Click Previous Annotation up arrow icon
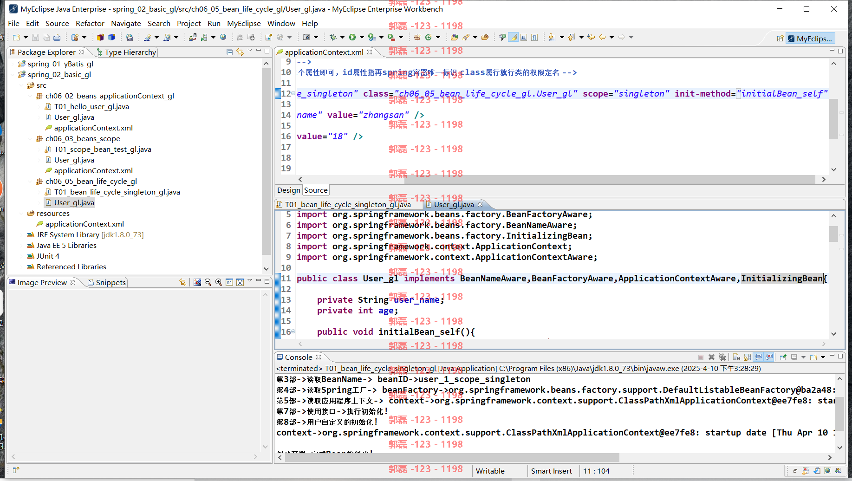 [x=572, y=37]
